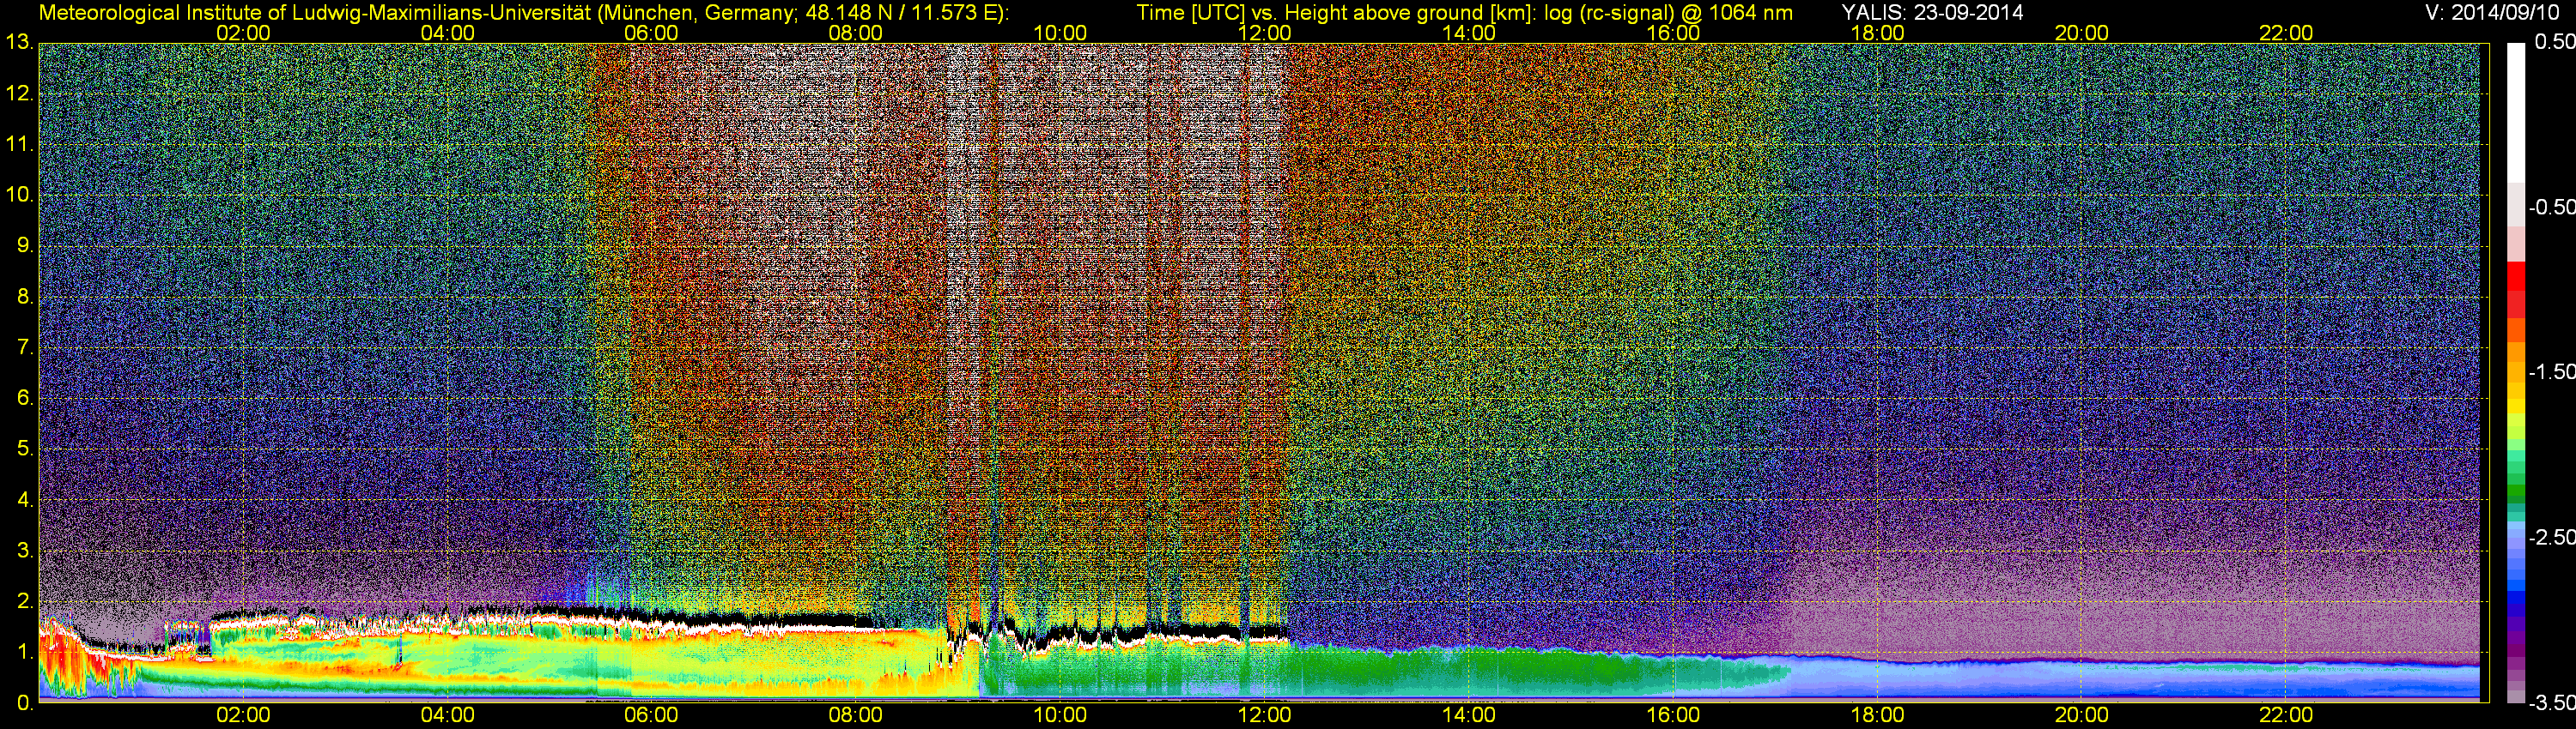This screenshot has width=2576, height=729.
Task: Click the '08:00' label on the lower time axis
Action: coord(856,715)
